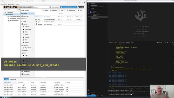Image resolution: width=174 pixels, height=98 pixels.
Task: Select the CT 222 - Destroy task row
Action: click(x=43, y=87)
